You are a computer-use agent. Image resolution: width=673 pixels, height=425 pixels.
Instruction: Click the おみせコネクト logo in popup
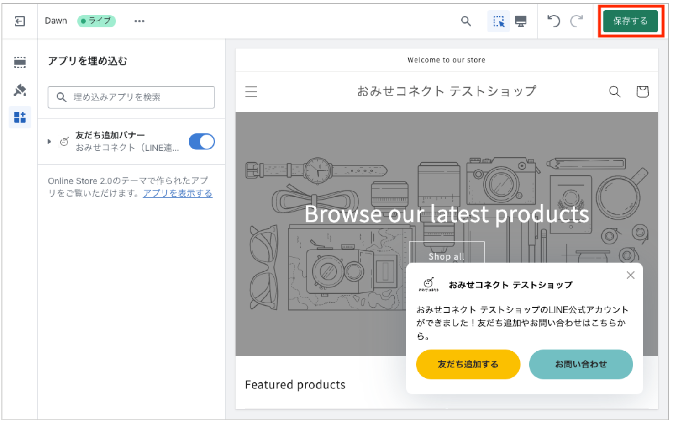428,284
